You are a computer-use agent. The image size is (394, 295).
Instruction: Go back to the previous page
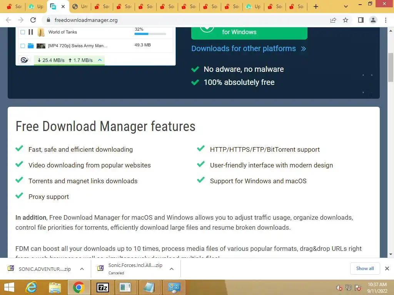[8, 20]
